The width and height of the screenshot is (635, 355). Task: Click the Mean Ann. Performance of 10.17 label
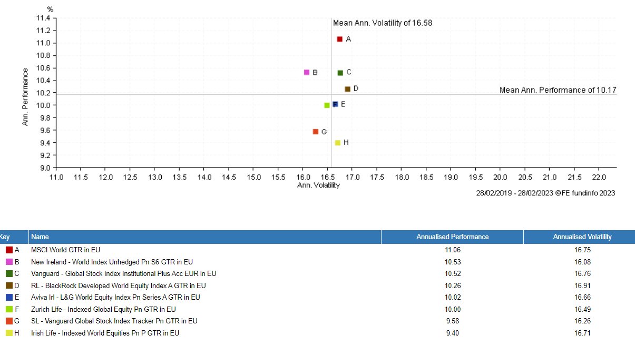558,90
